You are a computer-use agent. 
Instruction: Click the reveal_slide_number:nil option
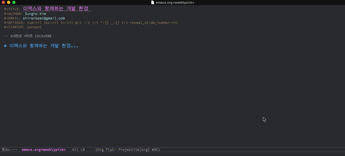(154, 23)
